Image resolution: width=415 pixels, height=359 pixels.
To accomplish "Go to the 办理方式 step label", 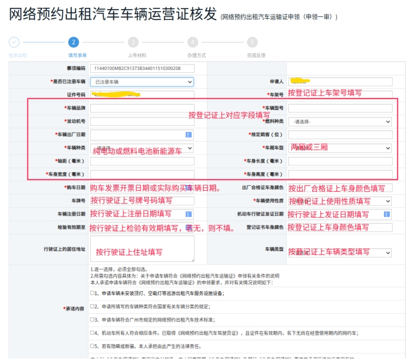I will click(x=196, y=55).
